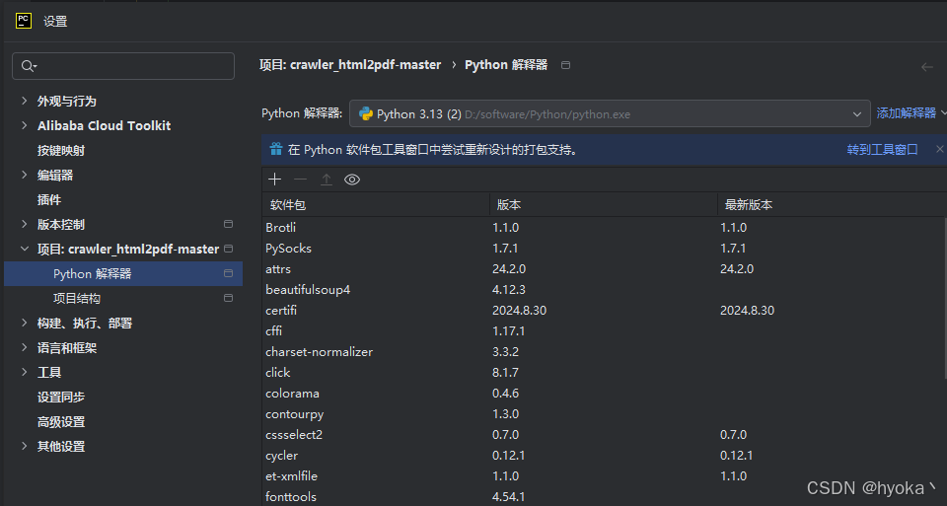Click the project icon beside crawler_html2pdf-master in the sidebar tree
Image resolution: width=947 pixels, height=506 pixels.
pyautogui.click(x=228, y=249)
